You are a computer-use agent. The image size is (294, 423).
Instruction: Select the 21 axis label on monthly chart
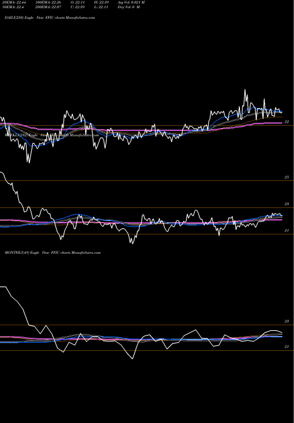(287, 347)
